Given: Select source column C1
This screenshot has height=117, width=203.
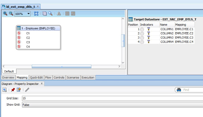Looking at the screenshot, I should pos(28,33).
